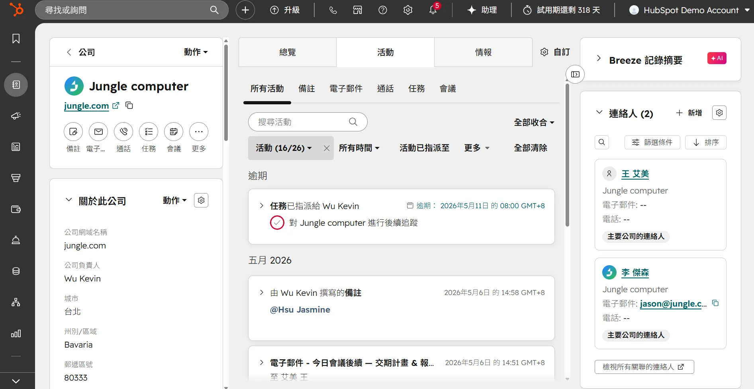Viewport: 754px width, 389px height.
Task: Select the Emails (電子郵件) activity tab
Action: tap(346, 88)
